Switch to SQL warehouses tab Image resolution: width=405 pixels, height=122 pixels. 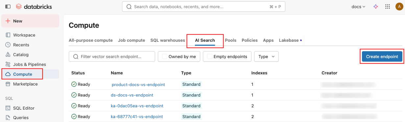[168, 40]
